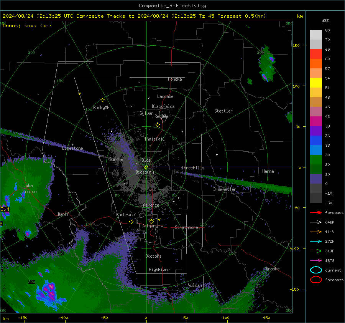Click the 'Annot: tops (km)' annotation label
The image size is (345, 323).
tap(27, 26)
